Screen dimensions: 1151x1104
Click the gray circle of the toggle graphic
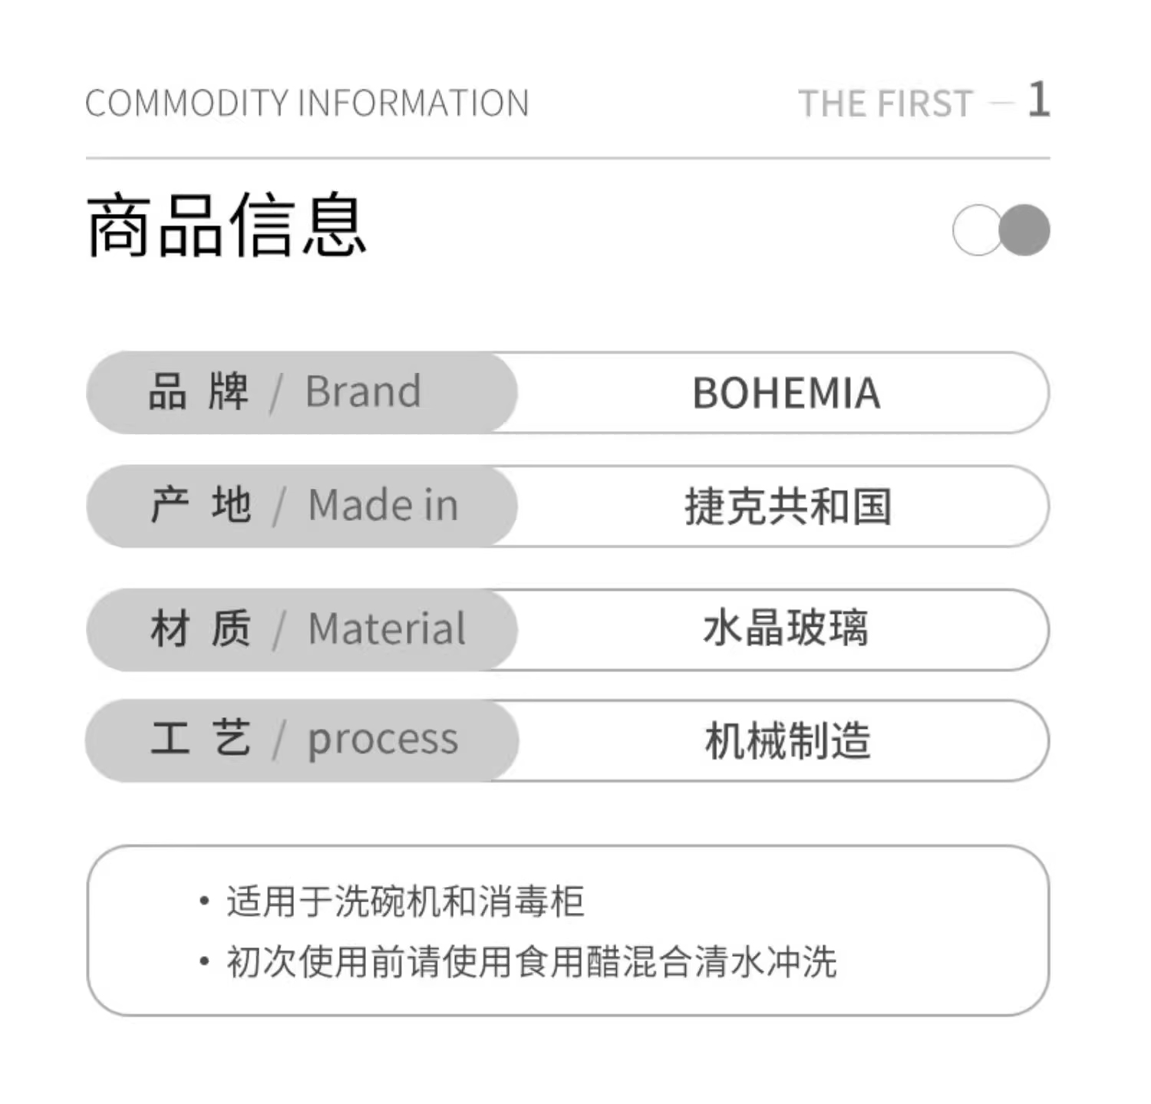(x=1026, y=230)
